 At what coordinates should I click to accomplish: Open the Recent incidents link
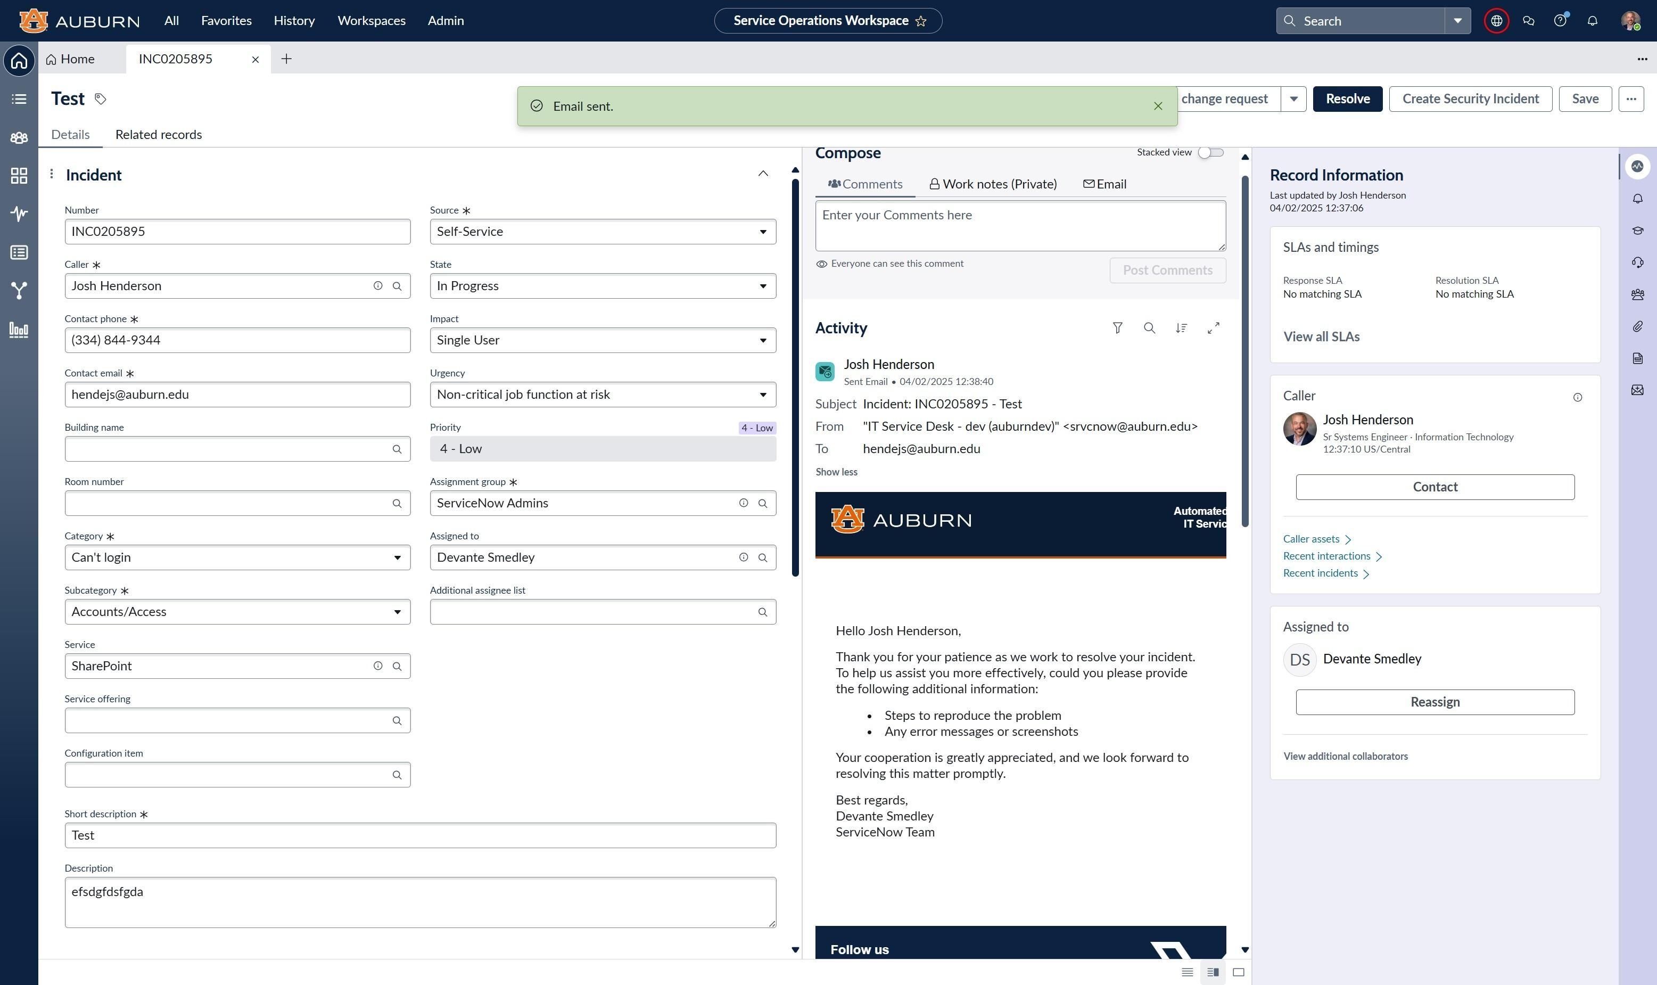click(x=1321, y=573)
